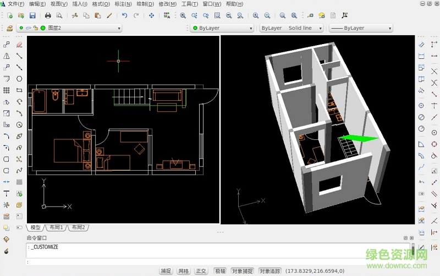Click the Save icon in the toolbar

tap(32, 15)
